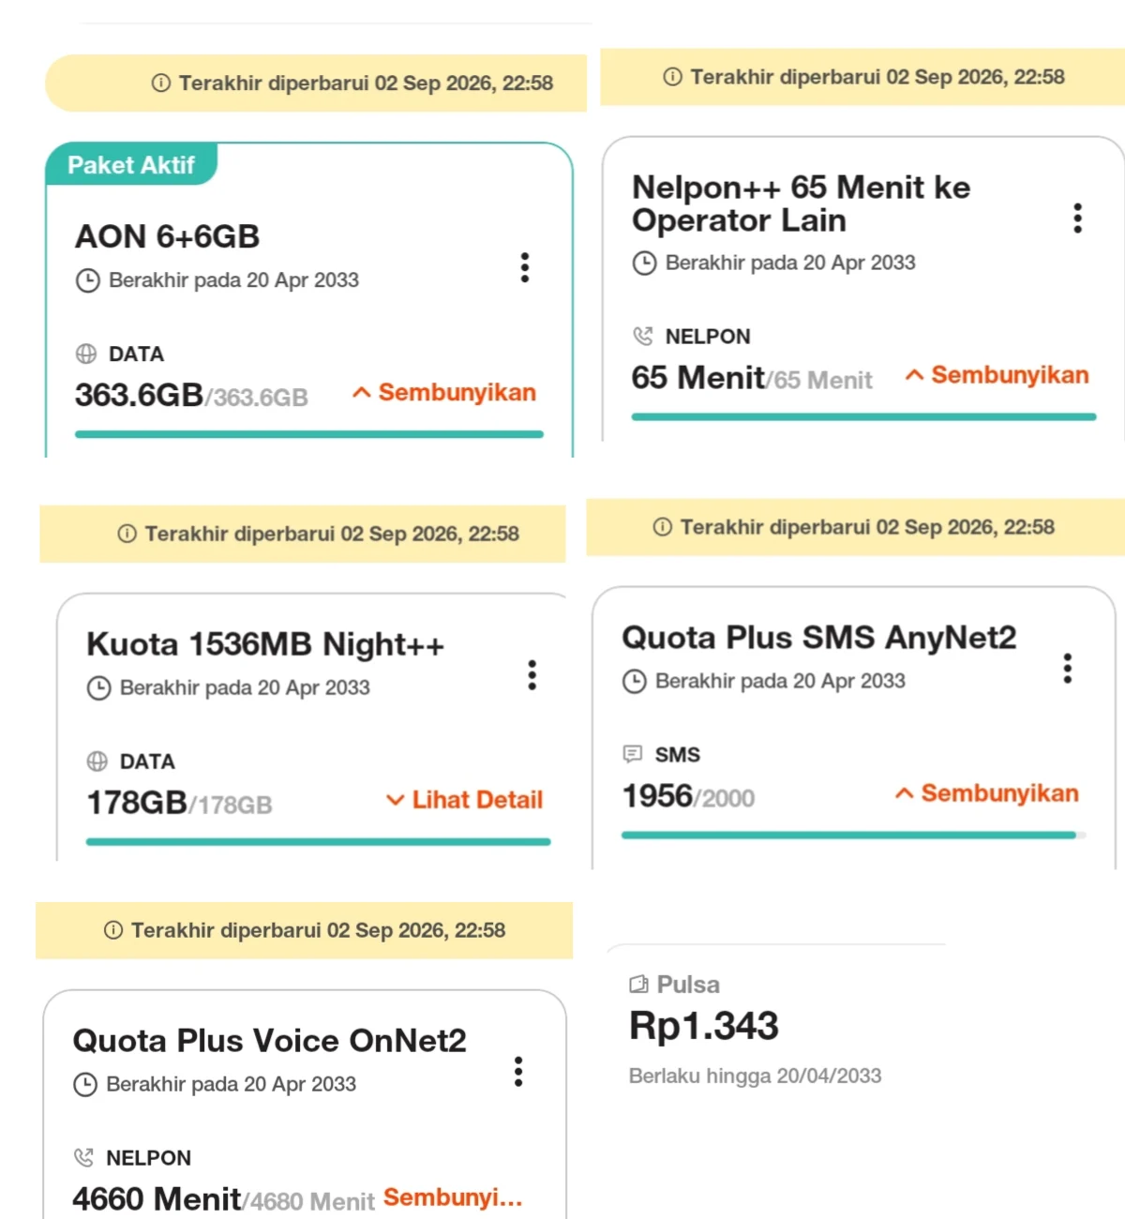Click the Pulsa wallet icon
Screen dimensions: 1125x1219
tap(638, 985)
